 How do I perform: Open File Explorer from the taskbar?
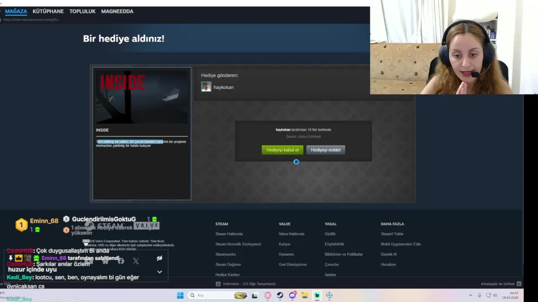305,295
